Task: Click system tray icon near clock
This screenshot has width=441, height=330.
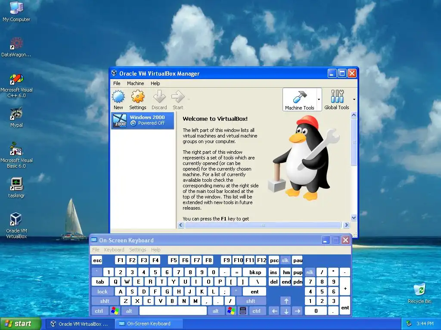Action: [x=409, y=324]
